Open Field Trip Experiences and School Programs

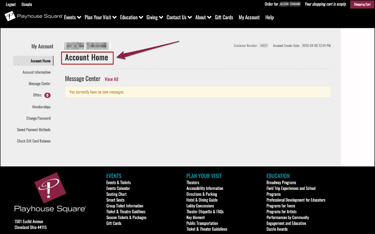(291, 191)
